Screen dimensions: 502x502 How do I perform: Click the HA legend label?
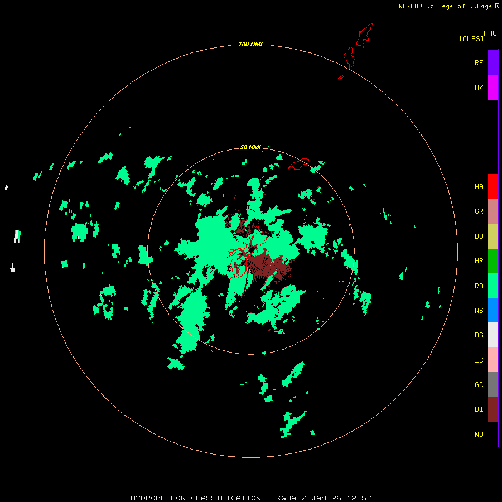479,187
